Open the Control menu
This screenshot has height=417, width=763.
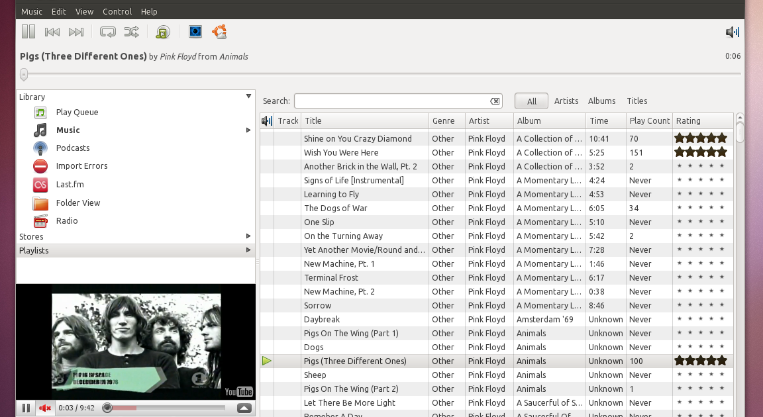117,11
